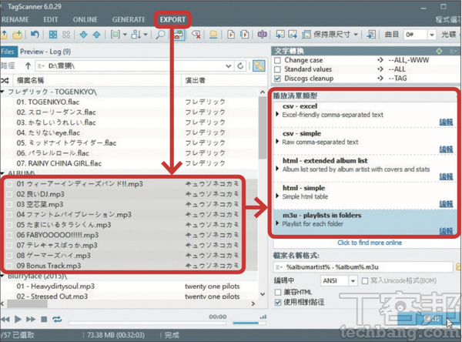Click the add folder icon with plus
Image resolution: width=462 pixels, height=342 pixels.
[x=18, y=35]
